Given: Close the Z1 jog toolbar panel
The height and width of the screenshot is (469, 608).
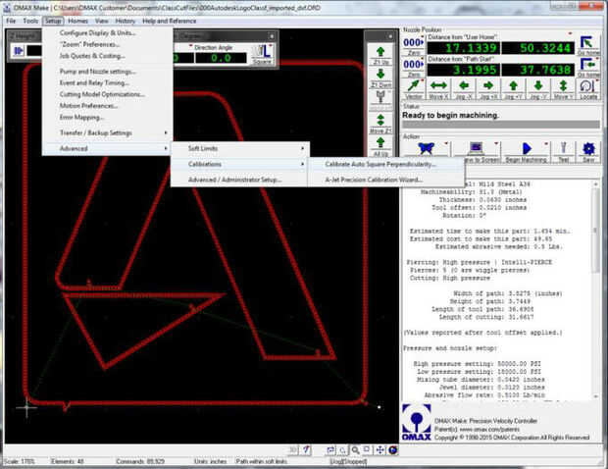Looking at the screenshot, I should (390, 36).
